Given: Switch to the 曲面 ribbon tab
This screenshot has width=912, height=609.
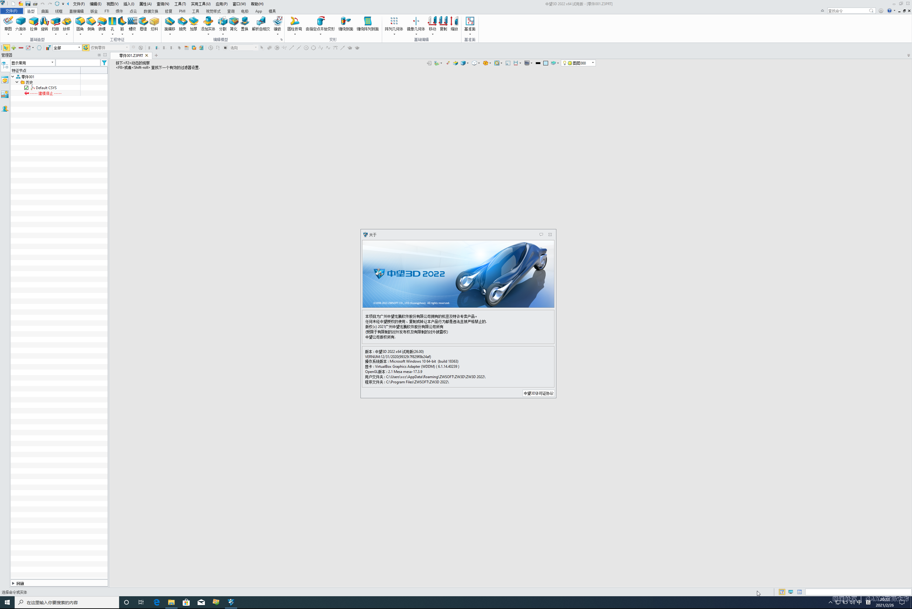Looking at the screenshot, I should pos(44,11).
